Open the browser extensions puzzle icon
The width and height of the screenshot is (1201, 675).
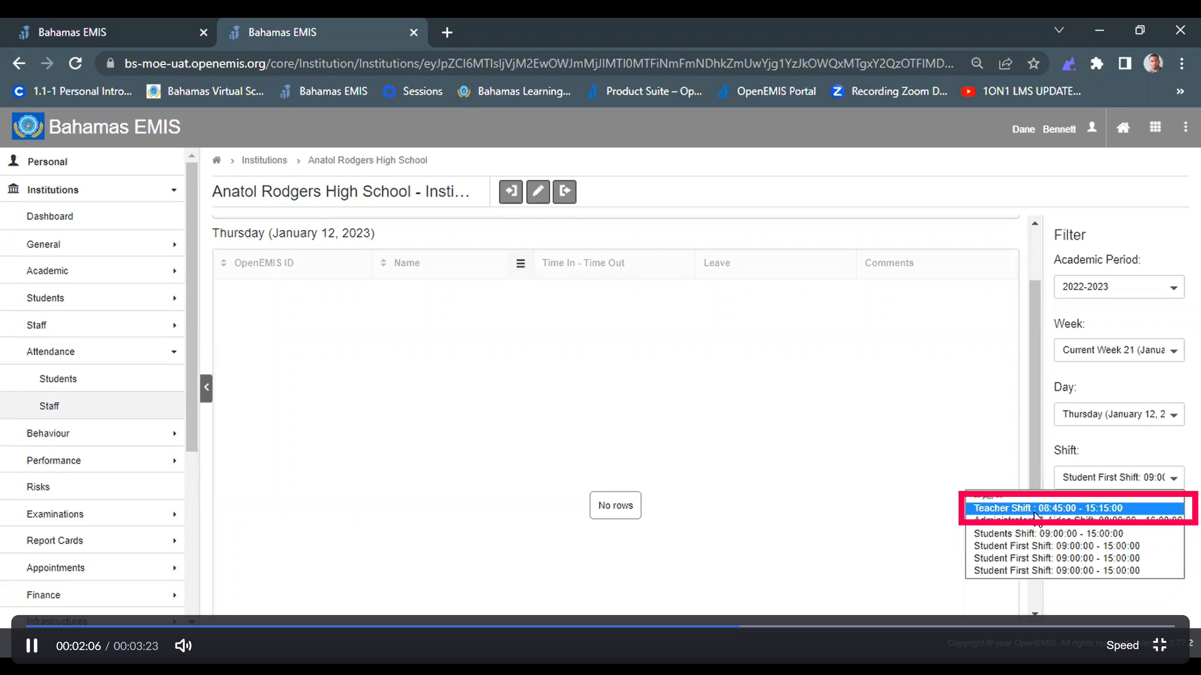tap(1097, 64)
